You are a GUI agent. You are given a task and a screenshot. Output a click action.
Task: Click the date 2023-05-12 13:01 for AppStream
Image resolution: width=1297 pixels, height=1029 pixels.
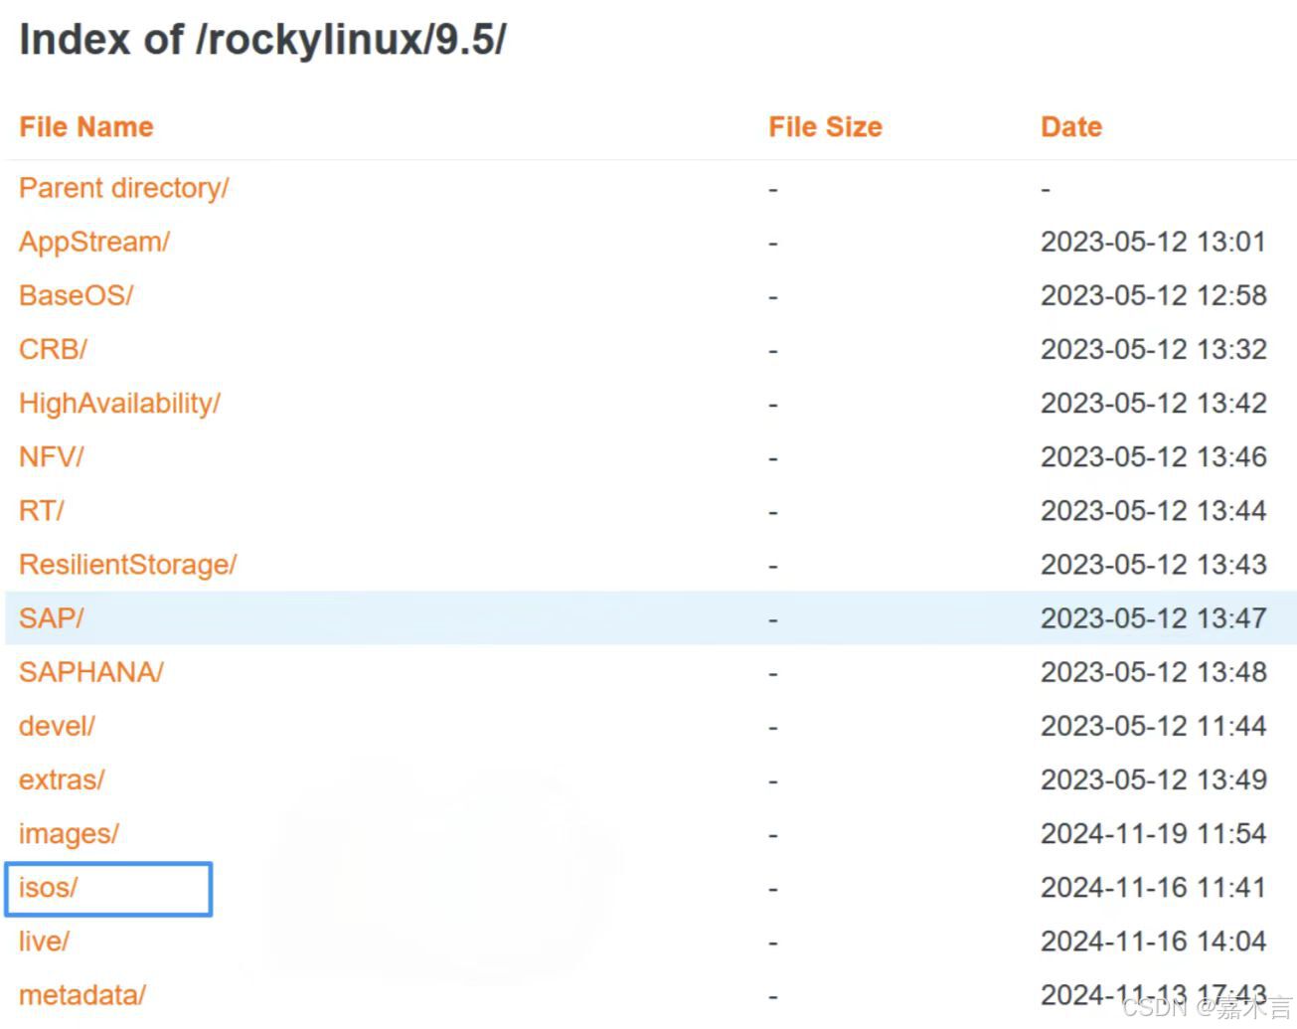pos(1153,242)
